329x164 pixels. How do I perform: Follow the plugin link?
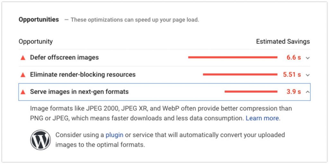pos(114,135)
